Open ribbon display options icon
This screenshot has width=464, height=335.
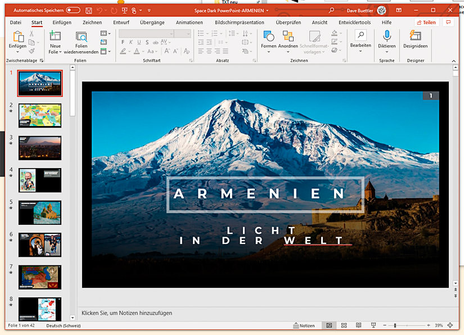coord(399,10)
